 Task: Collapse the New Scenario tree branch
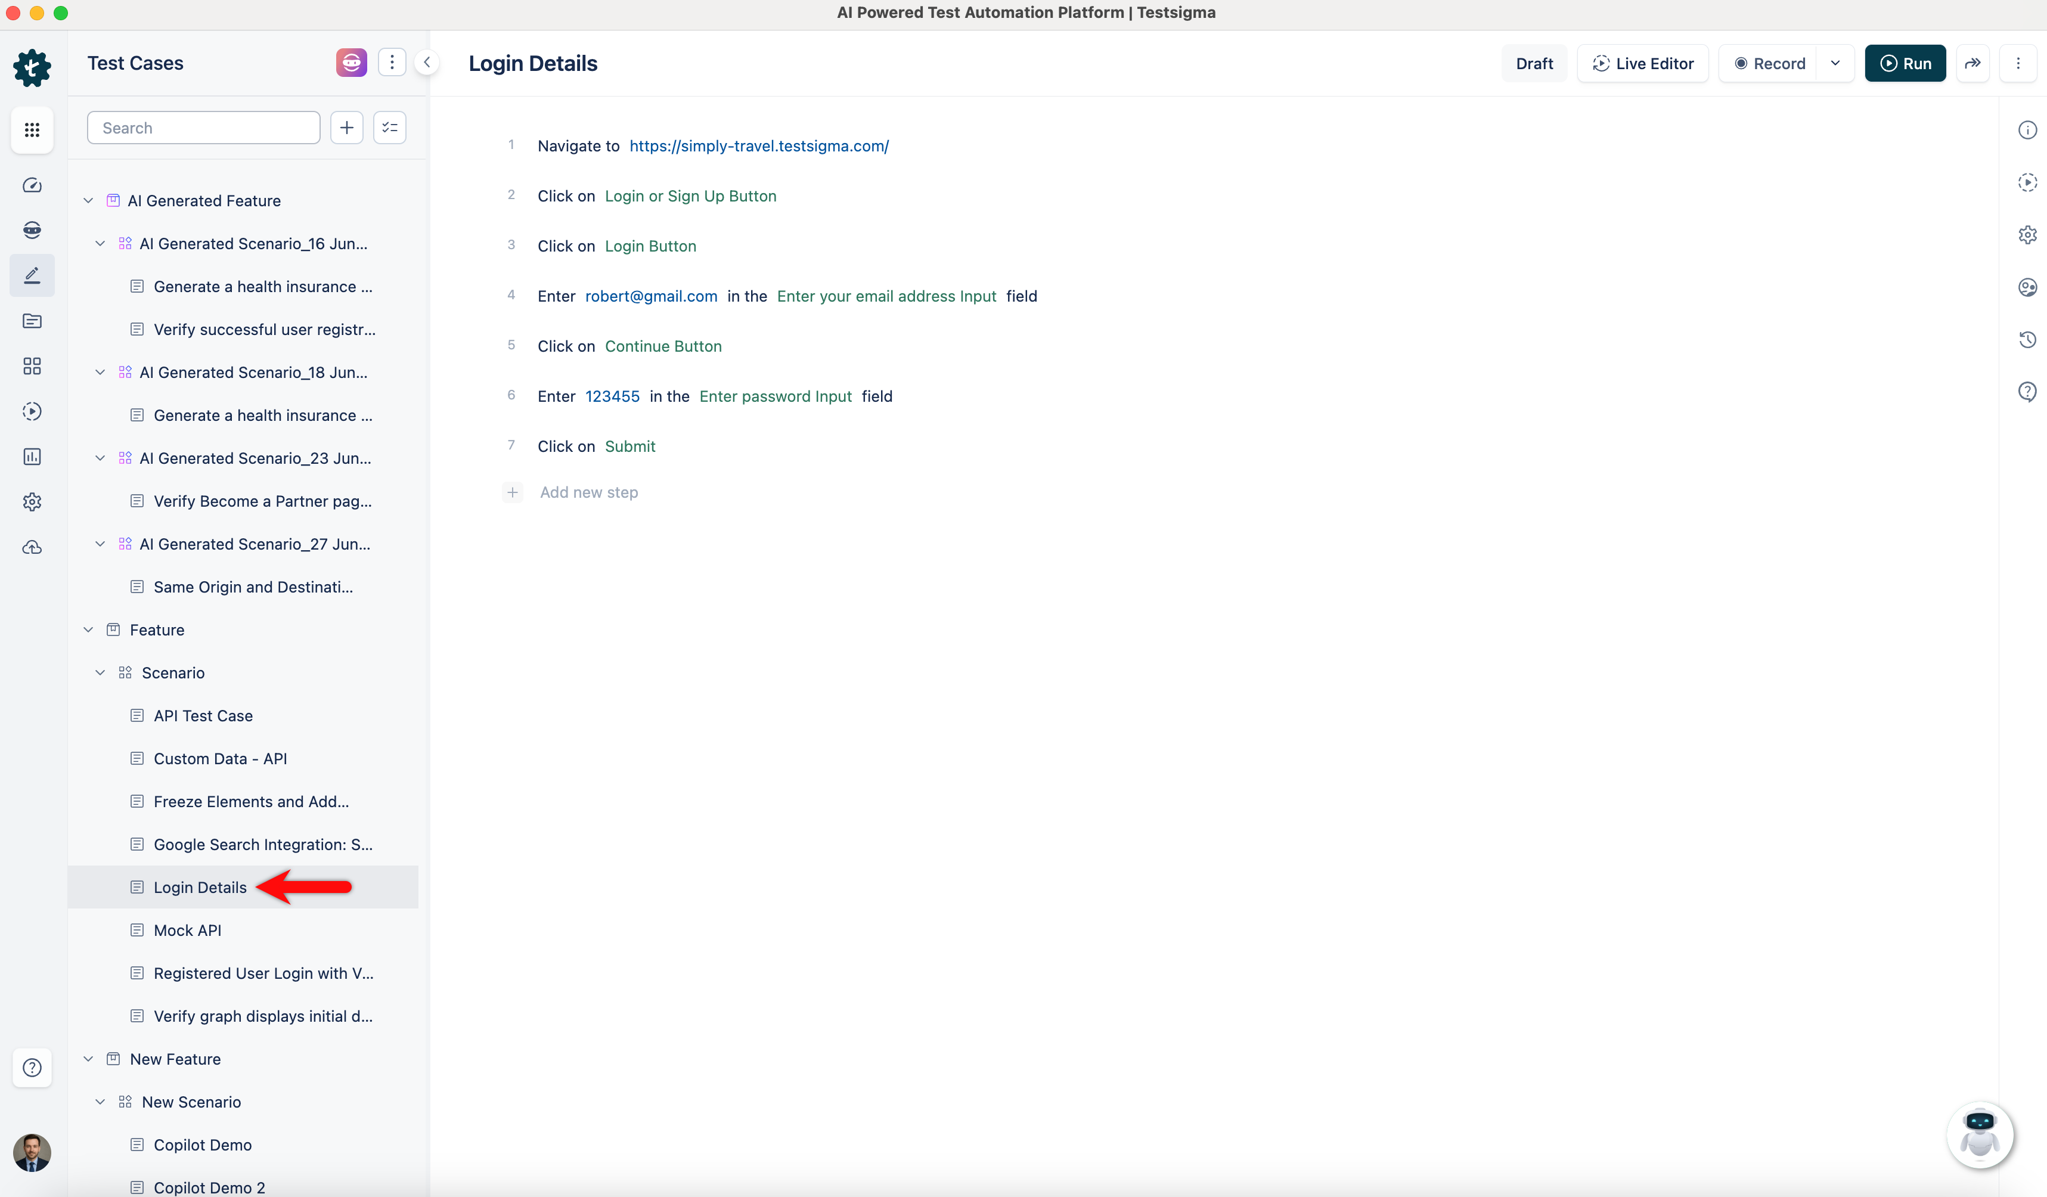(x=101, y=1101)
